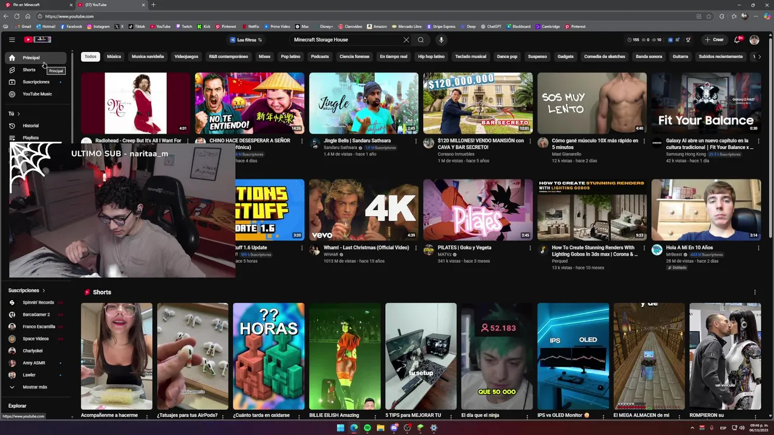Image resolution: width=774 pixels, height=435 pixels.
Task: Click the magnifier search button
Action: (421, 40)
